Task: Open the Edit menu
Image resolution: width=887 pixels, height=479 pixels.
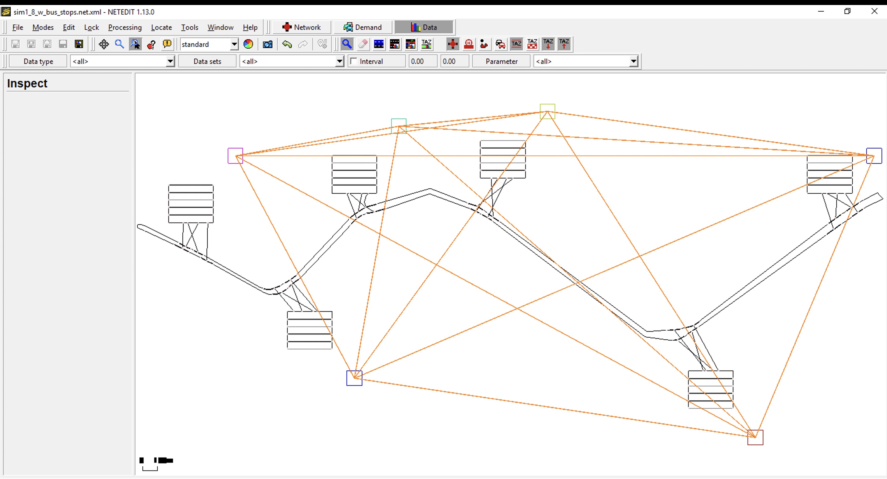Action: tap(69, 27)
